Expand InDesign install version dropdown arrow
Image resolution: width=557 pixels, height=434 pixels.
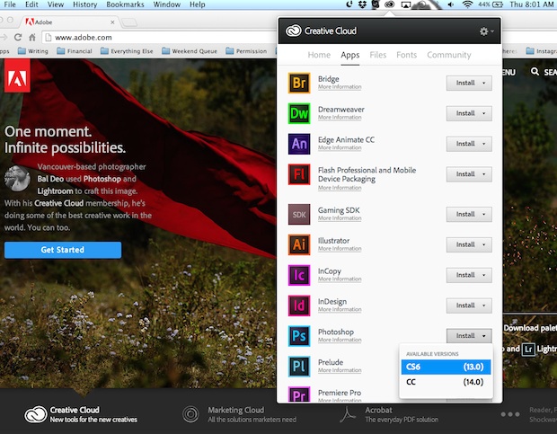tap(484, 306)
